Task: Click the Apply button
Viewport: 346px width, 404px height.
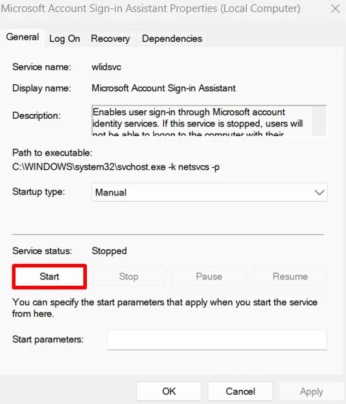Action: [311, 391]
